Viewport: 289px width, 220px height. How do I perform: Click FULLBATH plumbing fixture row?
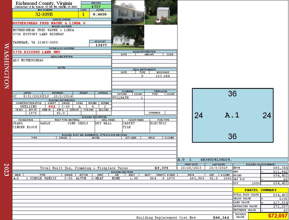point(128,98)
